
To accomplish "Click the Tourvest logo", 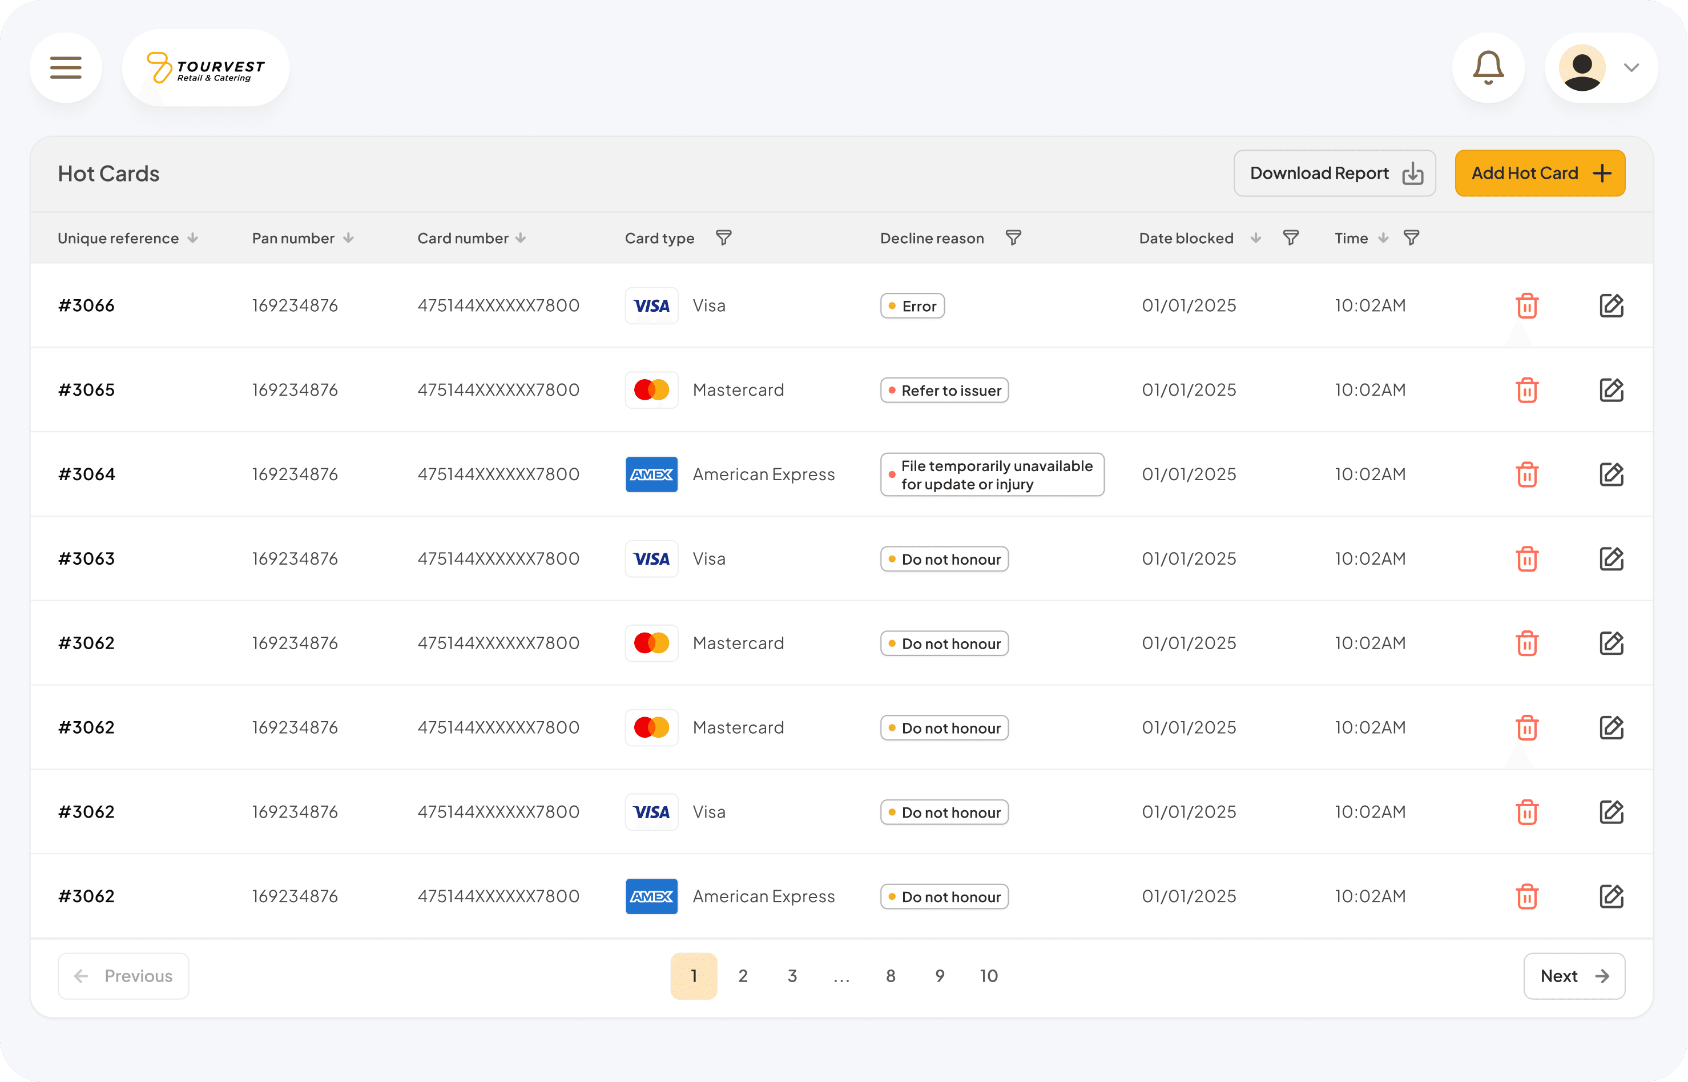I will coord(206,68).
